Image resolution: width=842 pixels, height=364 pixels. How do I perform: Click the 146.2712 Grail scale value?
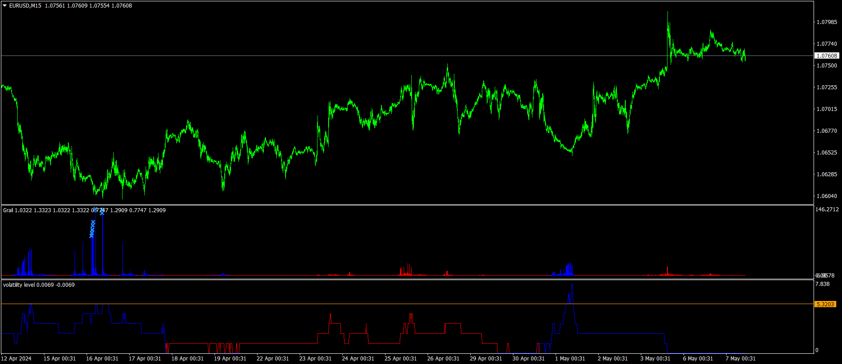point(827,210)
